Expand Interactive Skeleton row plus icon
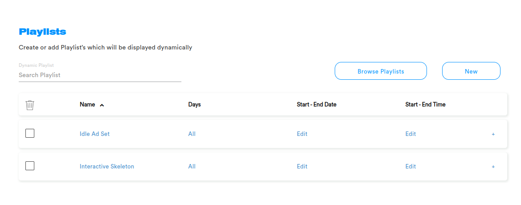This screenshot has width=521, height=205. click(493, 167)
